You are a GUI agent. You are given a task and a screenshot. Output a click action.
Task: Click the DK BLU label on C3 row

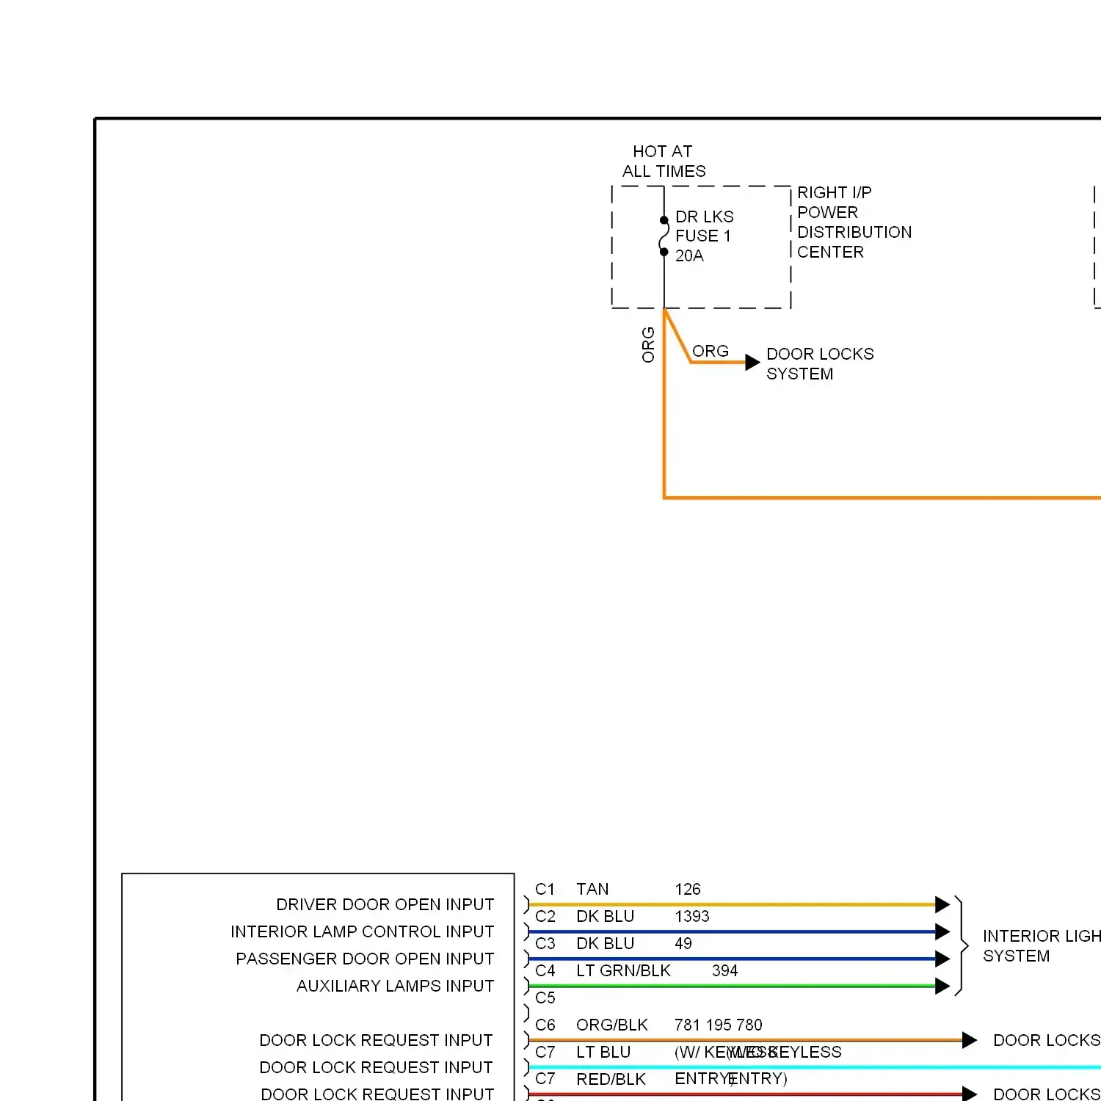606,944
